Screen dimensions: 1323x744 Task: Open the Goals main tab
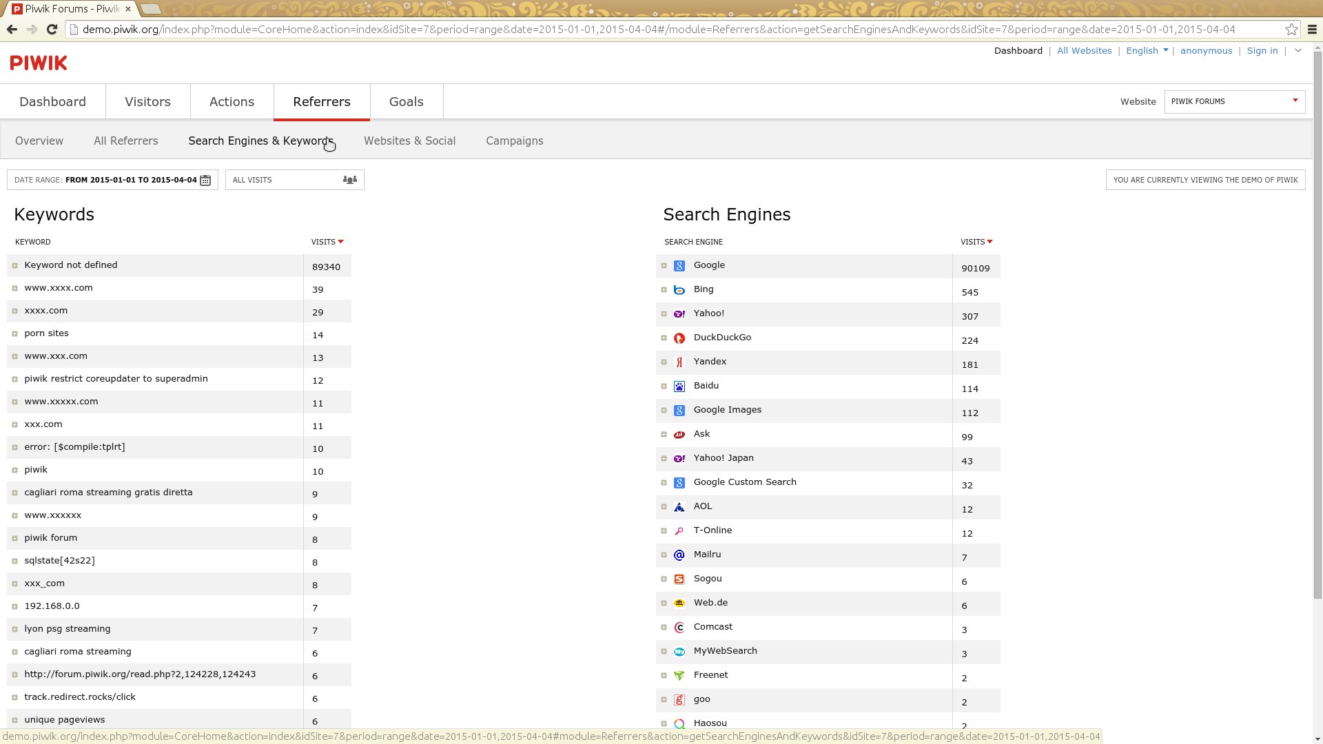coord(407,102)
